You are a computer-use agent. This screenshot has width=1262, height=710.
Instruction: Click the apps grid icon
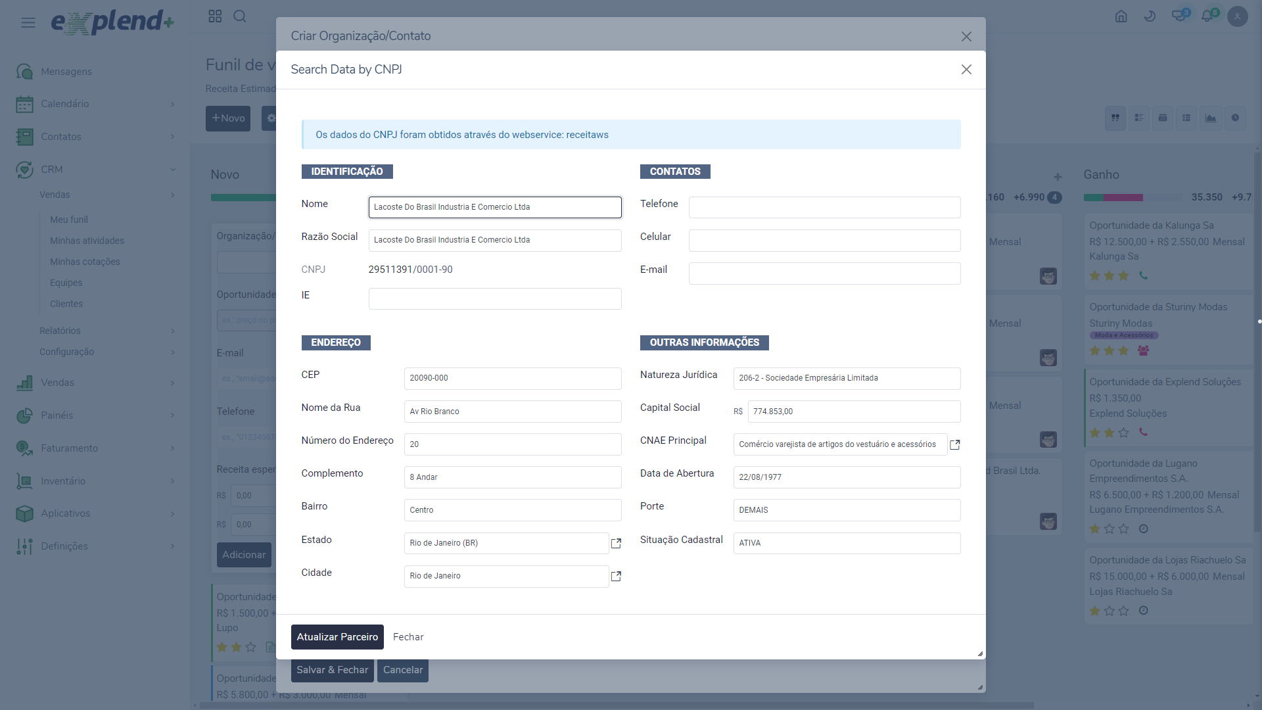coord(215,16)
